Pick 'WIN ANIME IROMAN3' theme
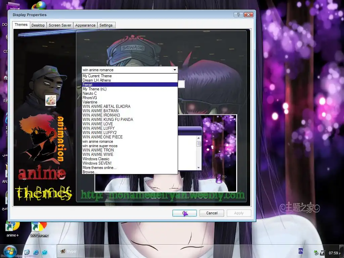Viewport: 344px width, 258px height. coord(130,115)
